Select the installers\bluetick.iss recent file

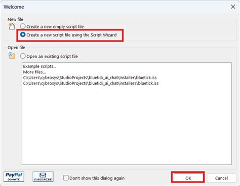point(91,83)
